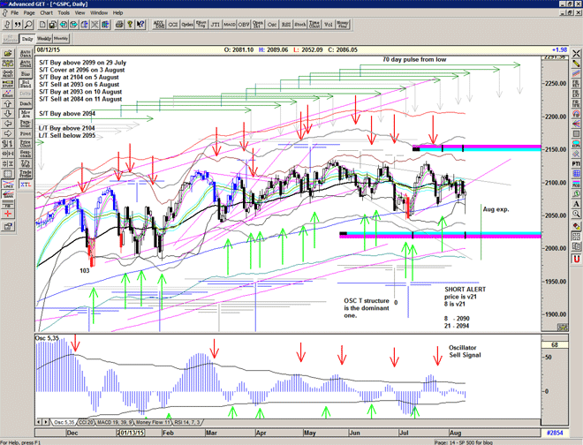Switch to Weekly timeframe
583x445 pixels.
coord(43,39)
